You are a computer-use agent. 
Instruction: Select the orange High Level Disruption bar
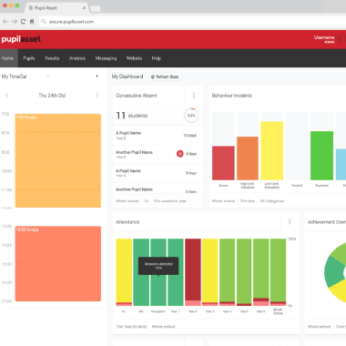[248, 158]
